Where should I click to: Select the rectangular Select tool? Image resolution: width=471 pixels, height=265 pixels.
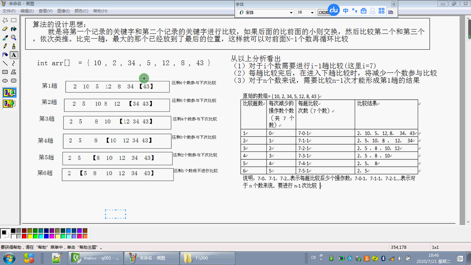tap(14, 20)
